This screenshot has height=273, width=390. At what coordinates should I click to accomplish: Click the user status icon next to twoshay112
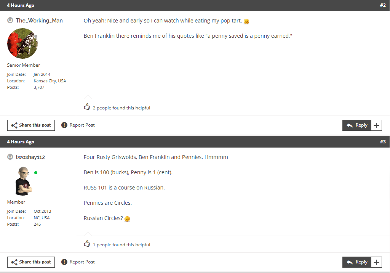pos(10,157)
